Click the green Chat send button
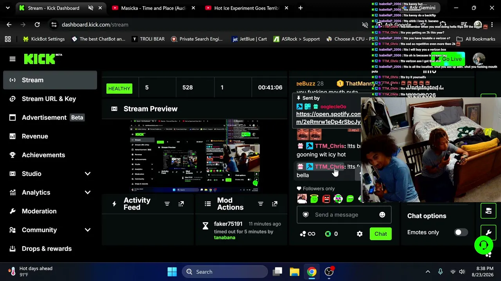The width and height of the screenshot is (501, 281). point(380,234)
